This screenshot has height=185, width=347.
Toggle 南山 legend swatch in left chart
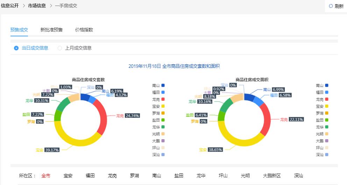coord(163,85)
